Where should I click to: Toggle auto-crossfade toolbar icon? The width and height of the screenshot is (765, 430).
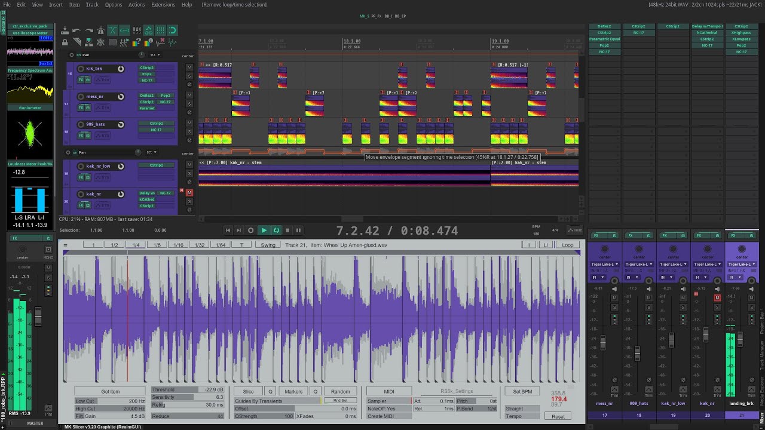coord(112,30)
